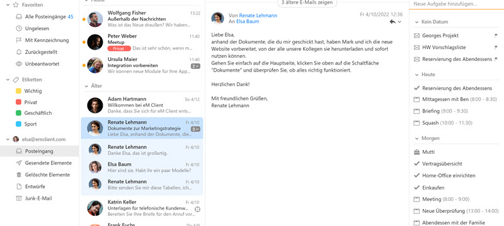Reply using the arrow icon
The image size is (504, 226).
(392, 22)
